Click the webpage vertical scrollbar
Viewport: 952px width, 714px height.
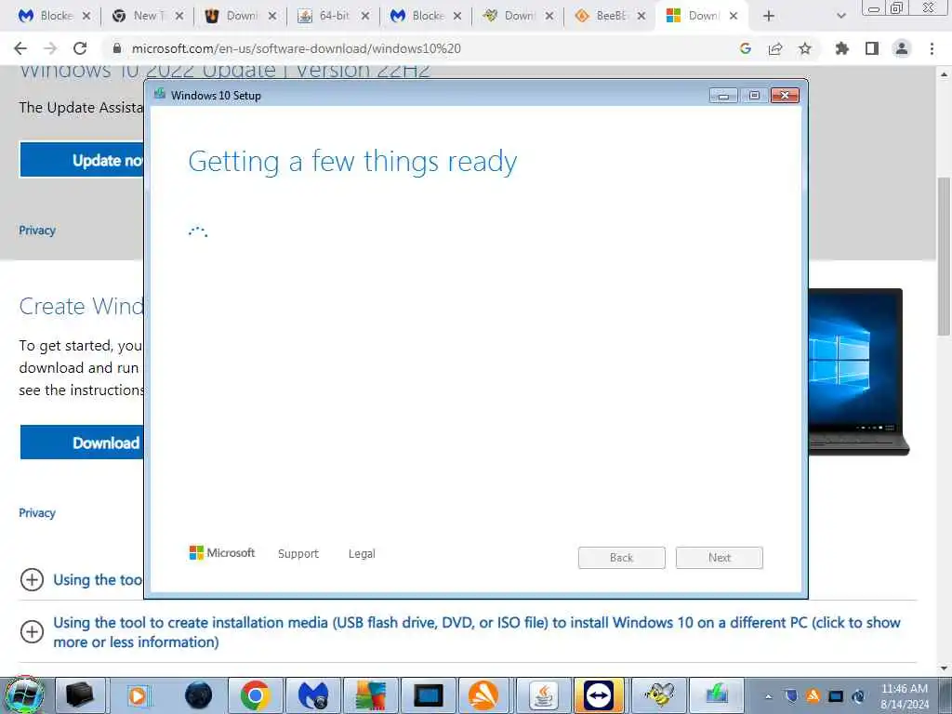(944, 255)
